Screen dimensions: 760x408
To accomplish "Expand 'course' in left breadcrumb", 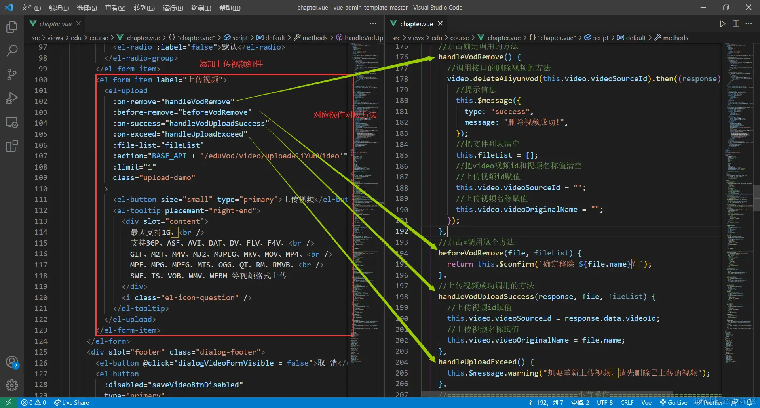I will (99, 38).
